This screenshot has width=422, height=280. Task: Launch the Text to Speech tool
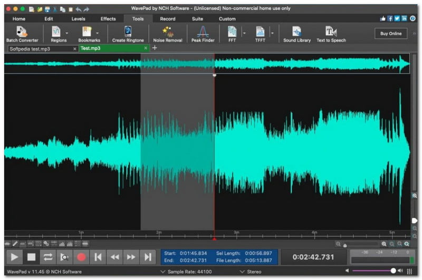(331, 34)
